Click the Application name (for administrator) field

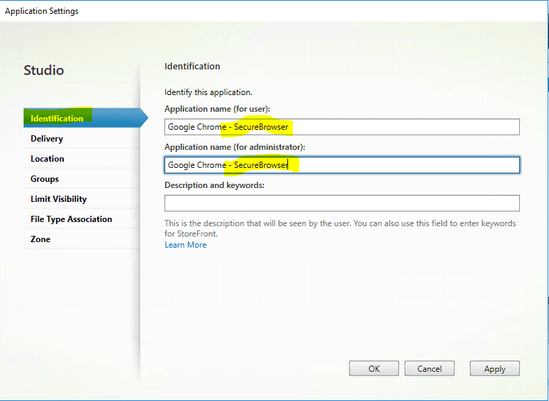tap(341, 165)
